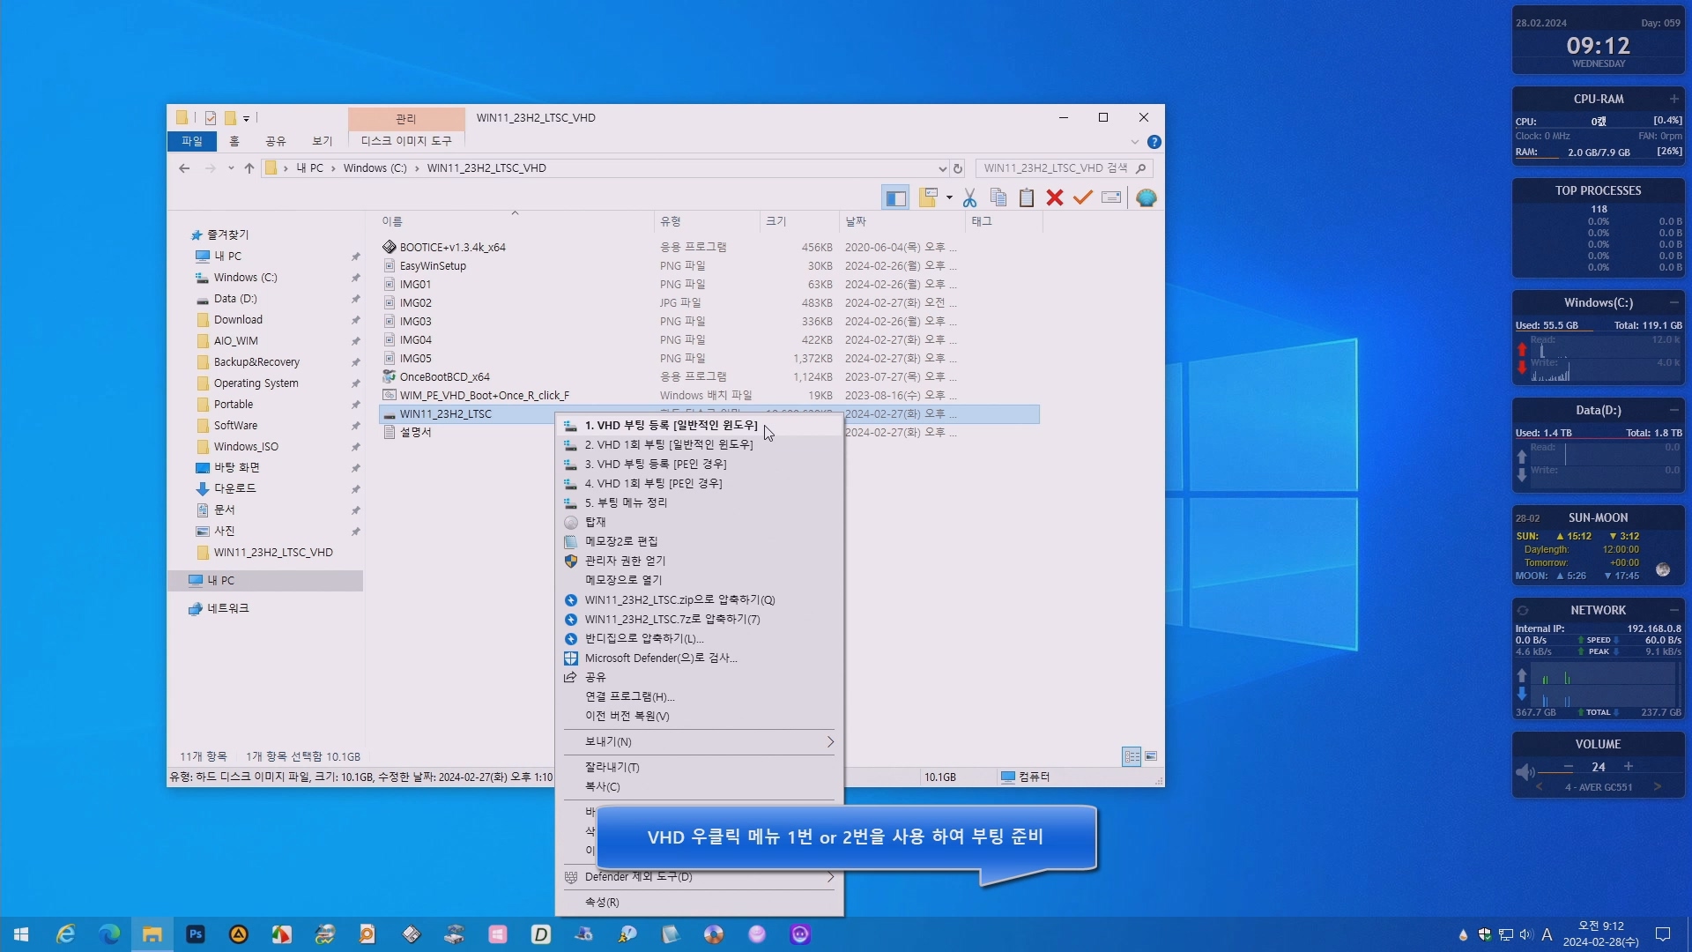Select 4. VHD 1회 부팅 [PE인 경우]
The height and width of the screenshot is (952, 1692).
699,484
